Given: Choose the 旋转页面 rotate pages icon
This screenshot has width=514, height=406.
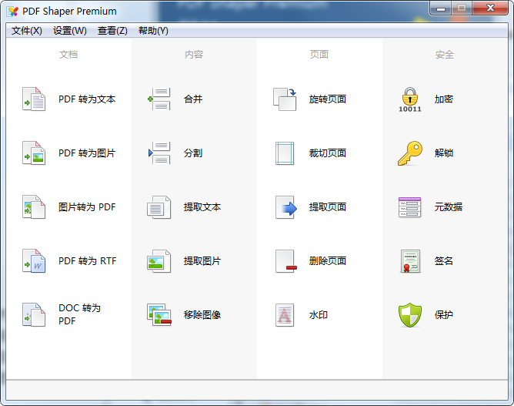Looking at the screenshot, I should coord(285,99).
